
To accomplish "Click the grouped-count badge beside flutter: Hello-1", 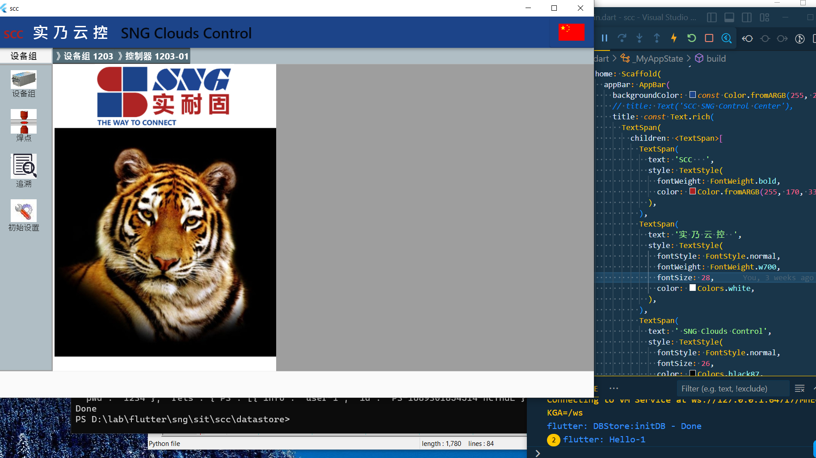I will pos(554,440).
